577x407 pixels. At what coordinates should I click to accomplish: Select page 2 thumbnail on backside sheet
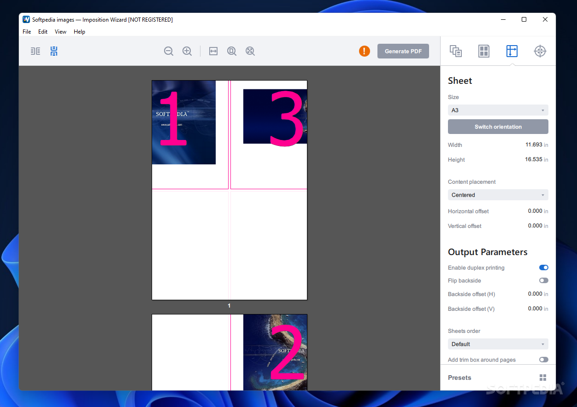(275, 353)
